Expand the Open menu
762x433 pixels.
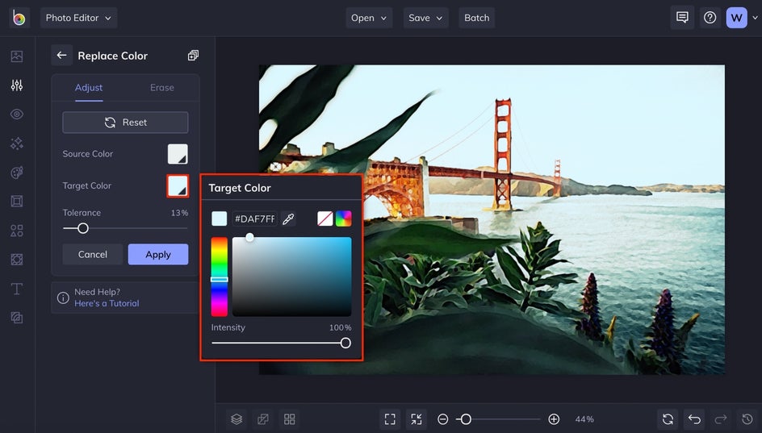[369, 18]
